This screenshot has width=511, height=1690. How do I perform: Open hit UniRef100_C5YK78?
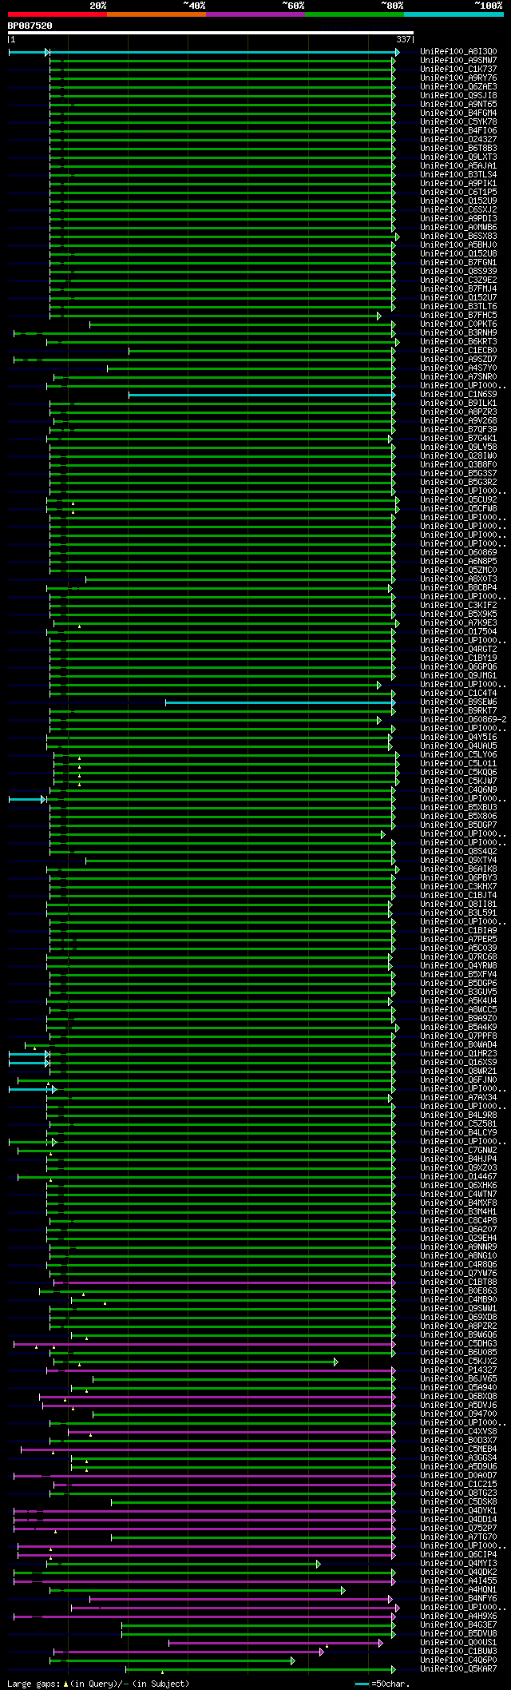458,122
